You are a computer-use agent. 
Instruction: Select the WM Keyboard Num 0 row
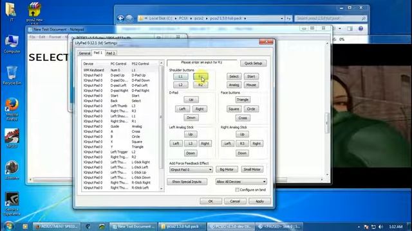click(x=120, y=70)
